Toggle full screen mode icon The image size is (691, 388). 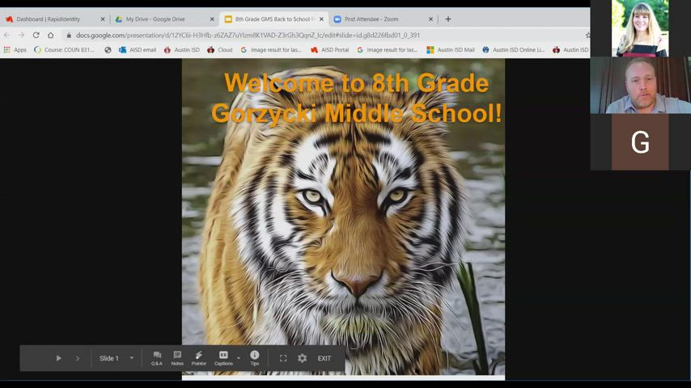283,358
